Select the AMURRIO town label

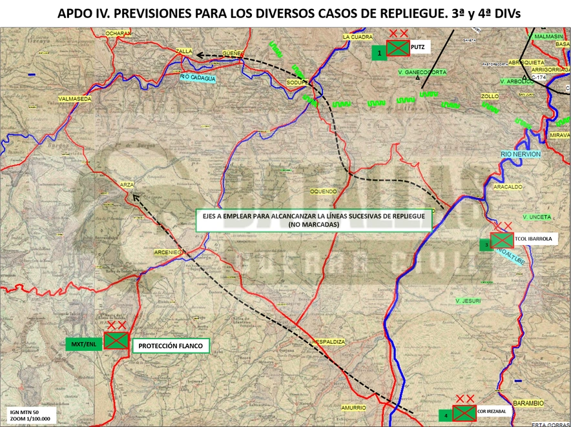353,408
